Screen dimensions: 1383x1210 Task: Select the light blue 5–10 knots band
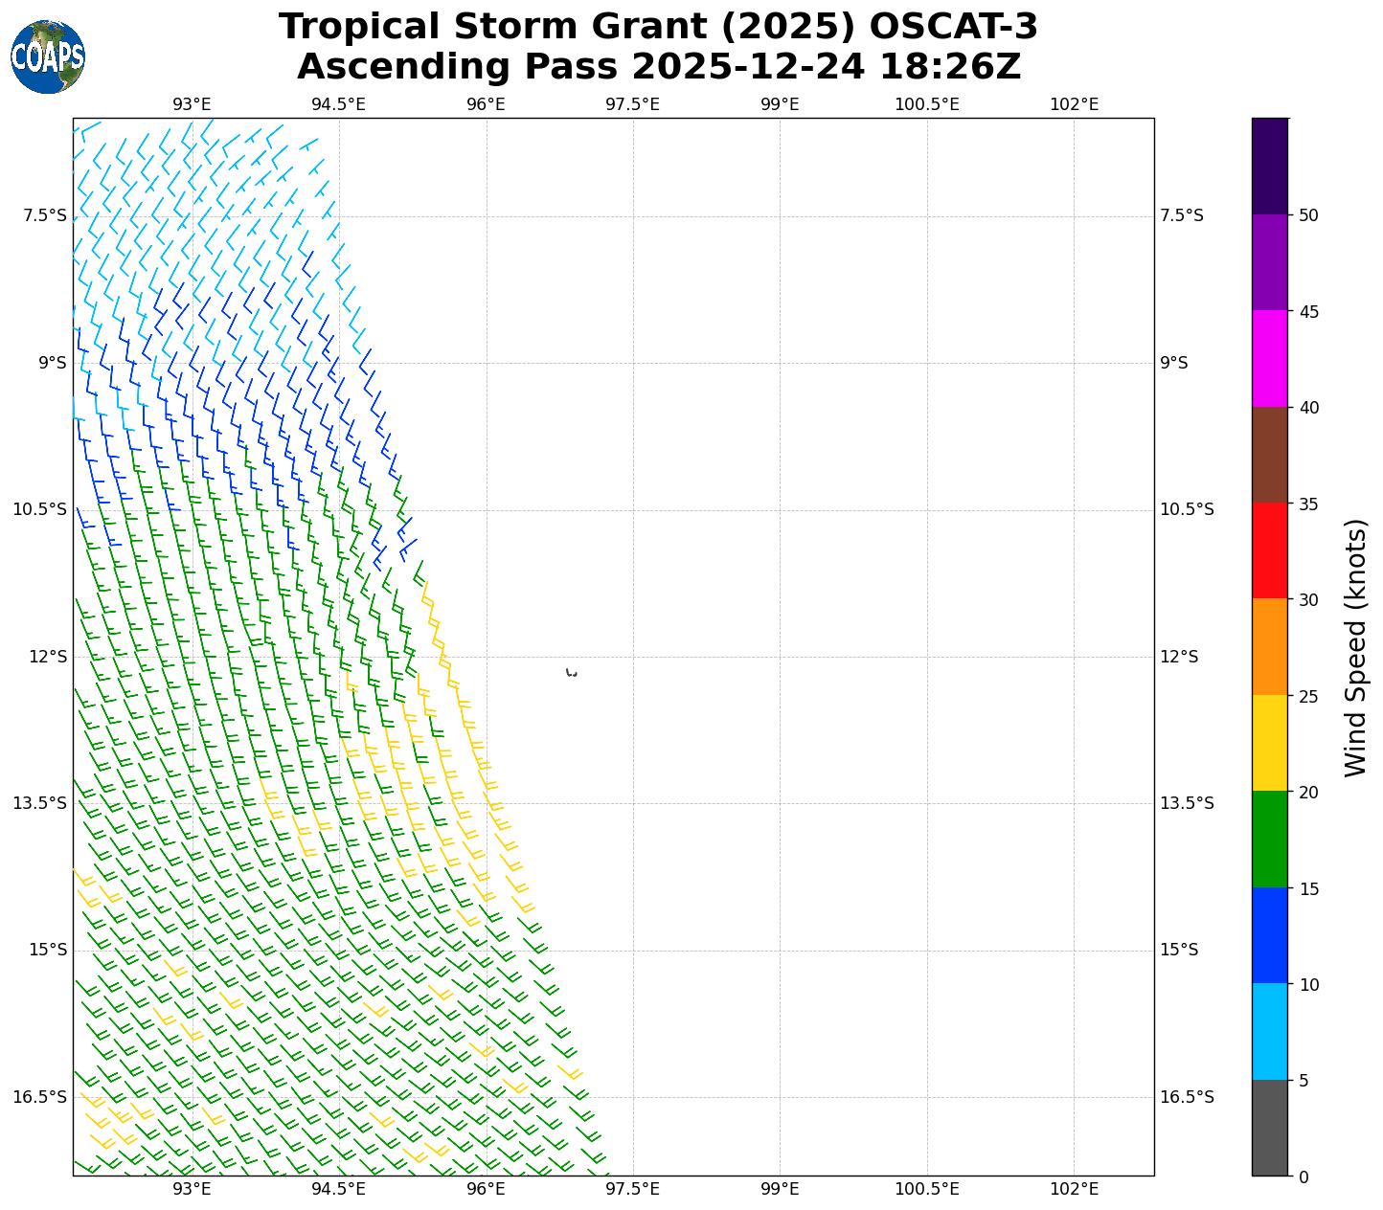[1270, 1031]
